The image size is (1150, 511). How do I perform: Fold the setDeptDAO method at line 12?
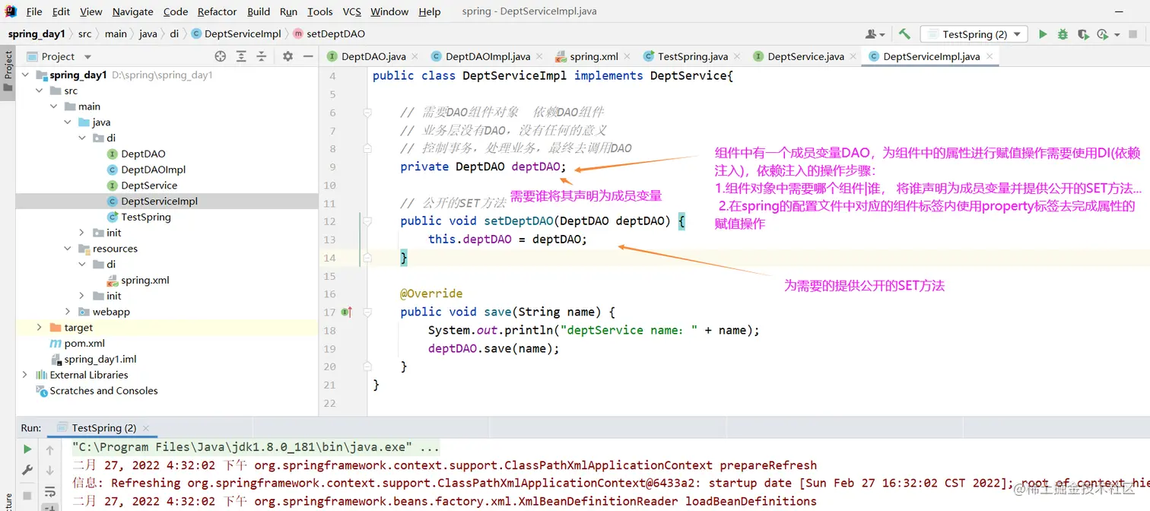pos(367,221)
